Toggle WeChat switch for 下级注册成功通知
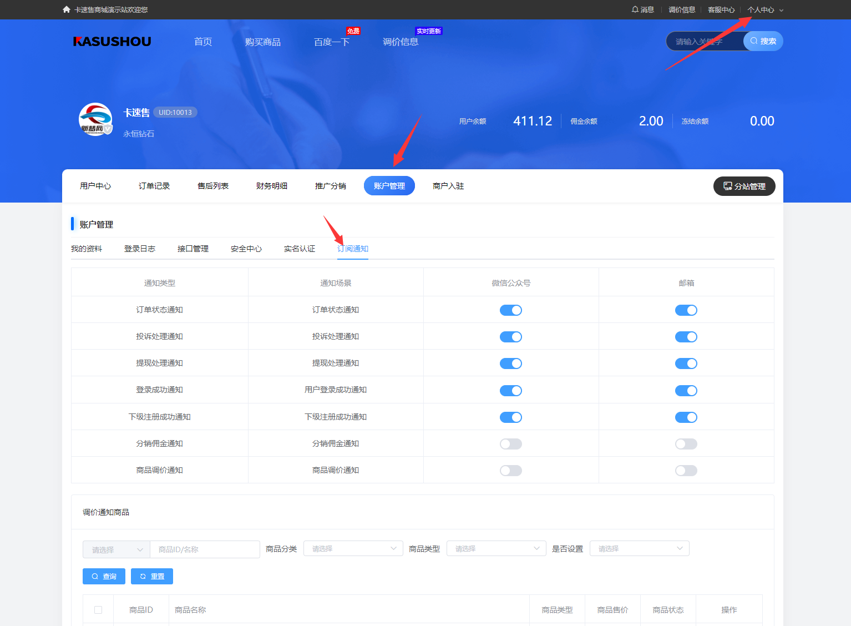851x626 pixels. pos(511,417)
